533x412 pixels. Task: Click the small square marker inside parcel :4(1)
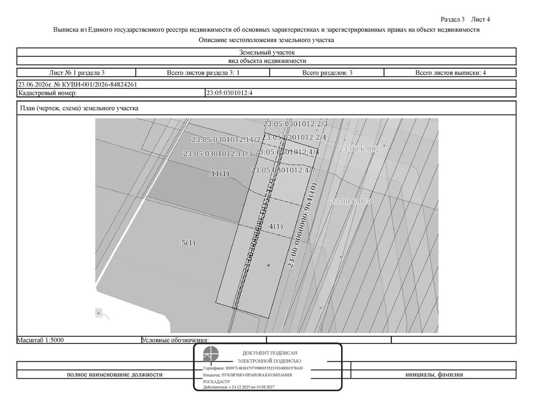tap(268, 266)
